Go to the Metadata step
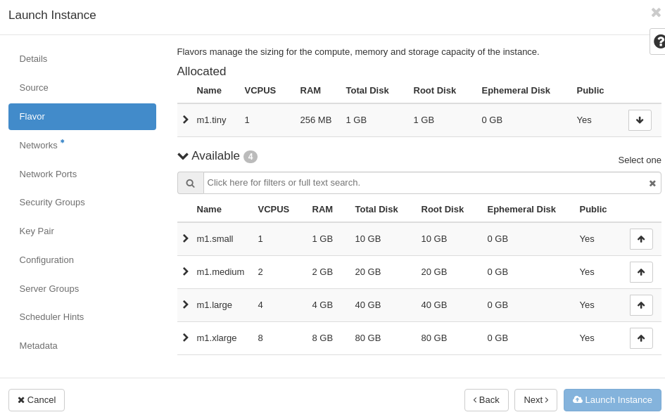The image size is (665, 417). tap(82, 346)
